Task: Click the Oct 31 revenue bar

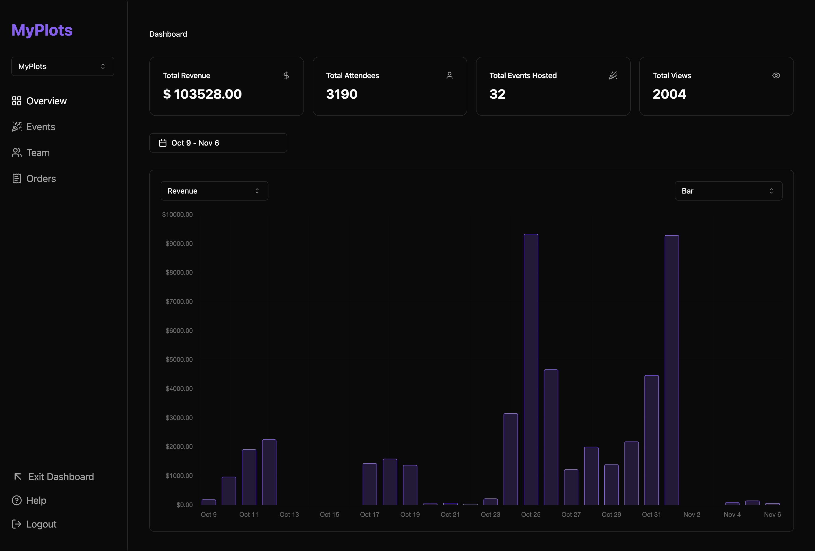Action: tap(651, 440)
